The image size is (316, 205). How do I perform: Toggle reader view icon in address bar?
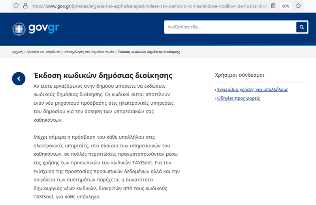tap(273, 6)
